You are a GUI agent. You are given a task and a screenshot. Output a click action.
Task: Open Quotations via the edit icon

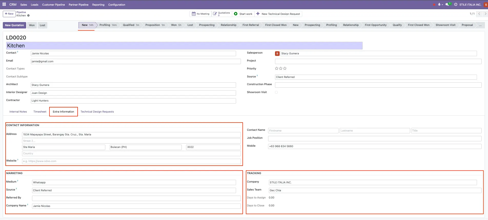215,14
